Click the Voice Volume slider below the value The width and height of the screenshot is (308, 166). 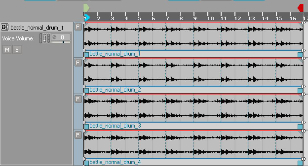tap(61, 42)
